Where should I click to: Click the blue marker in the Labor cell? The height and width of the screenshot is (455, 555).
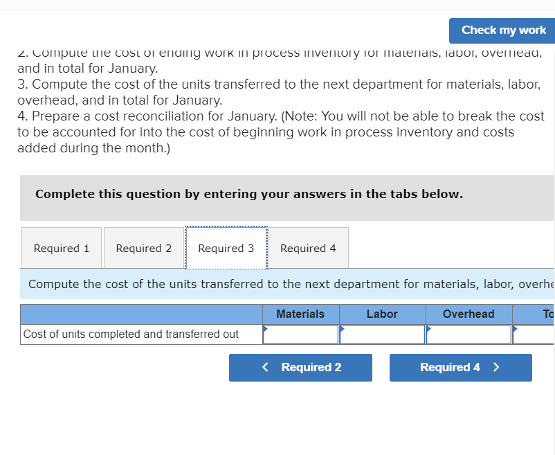click(343, 329)
